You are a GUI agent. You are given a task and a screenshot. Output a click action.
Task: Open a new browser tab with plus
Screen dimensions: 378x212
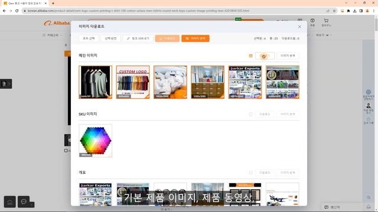tap(53, 4)
